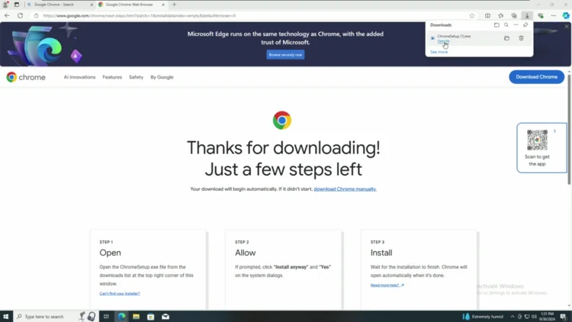Image resolution: width=572 pixels, height=322 pixels.
Task: Open the Extremely humid weather widget
Action: (483, 317)
